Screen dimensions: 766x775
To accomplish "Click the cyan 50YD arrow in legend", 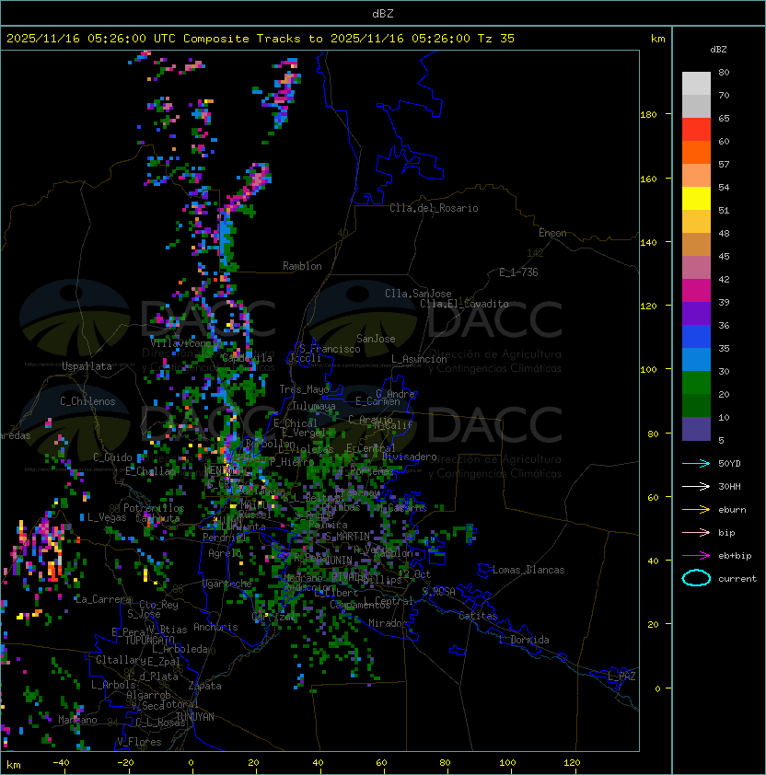I will [696, 463].
